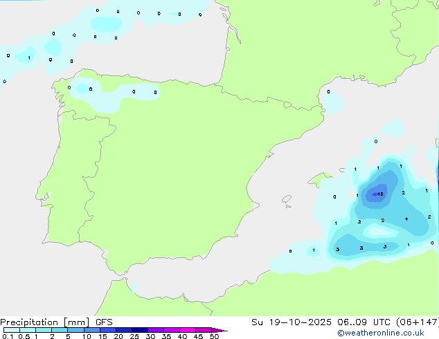Click the '20' legend scale label
Viewport: 439px width, 339px height.
118,336
